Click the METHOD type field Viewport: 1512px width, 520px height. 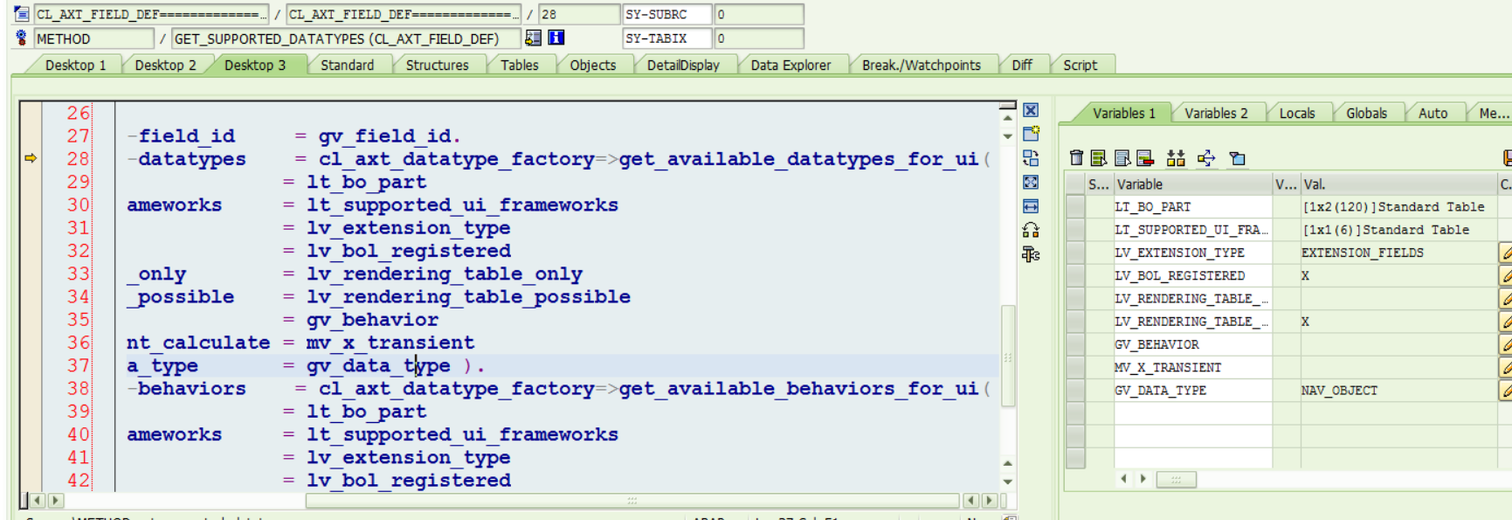pyautogui.click(x=94, y=38)
